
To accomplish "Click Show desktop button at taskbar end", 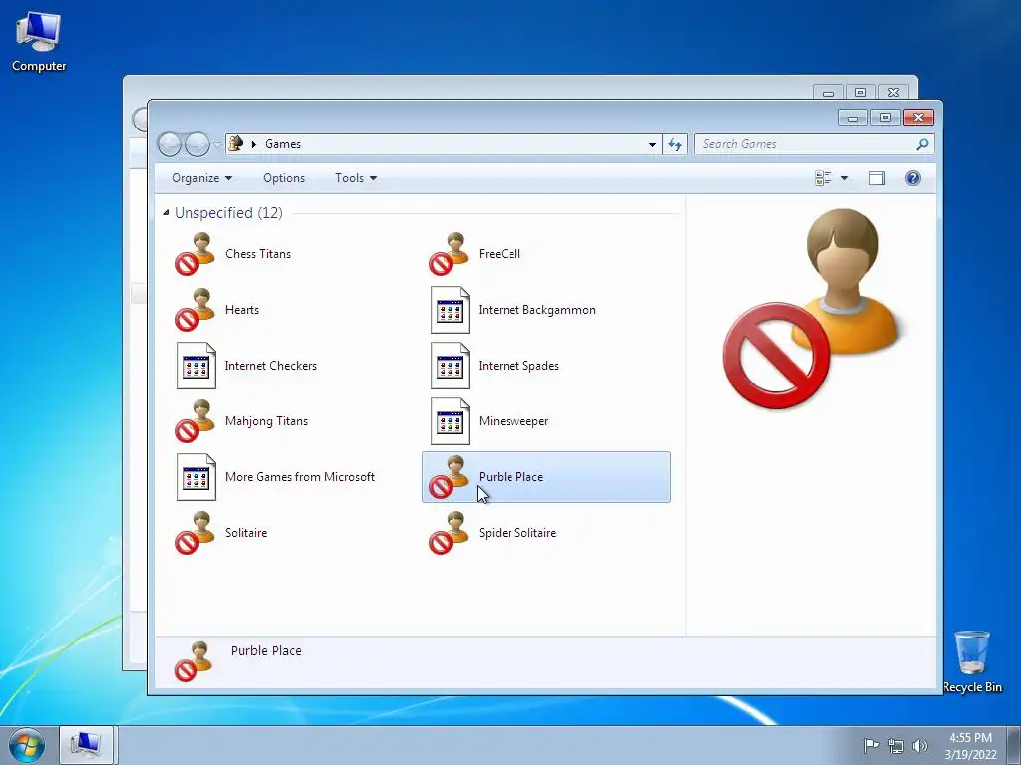I will pyautogui.click(x=1014, y=745).
